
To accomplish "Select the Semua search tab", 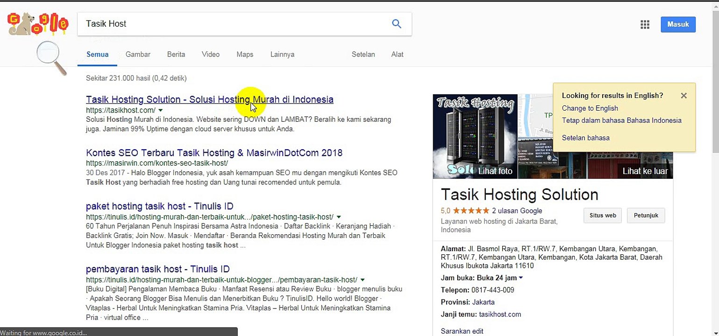I will pyautogui.click(x=98, y=55).
